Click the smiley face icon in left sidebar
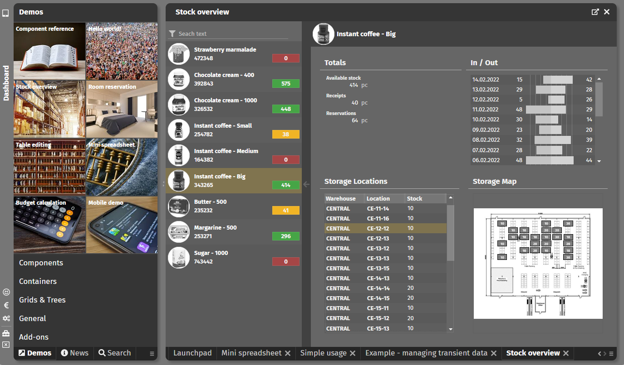Viewport: 624px width, 365px height. pyautogui.click(x=6, y=292)
